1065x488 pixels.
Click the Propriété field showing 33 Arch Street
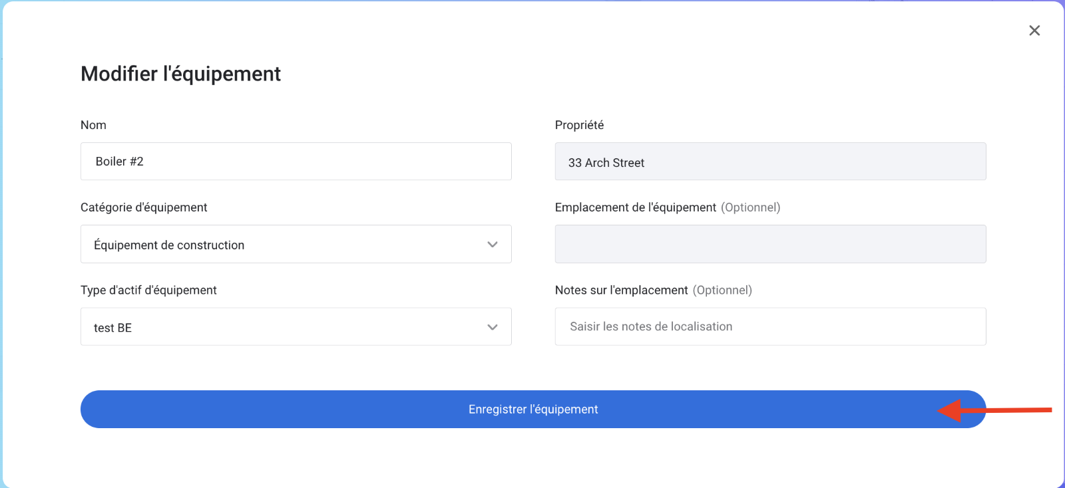[770, 162]
